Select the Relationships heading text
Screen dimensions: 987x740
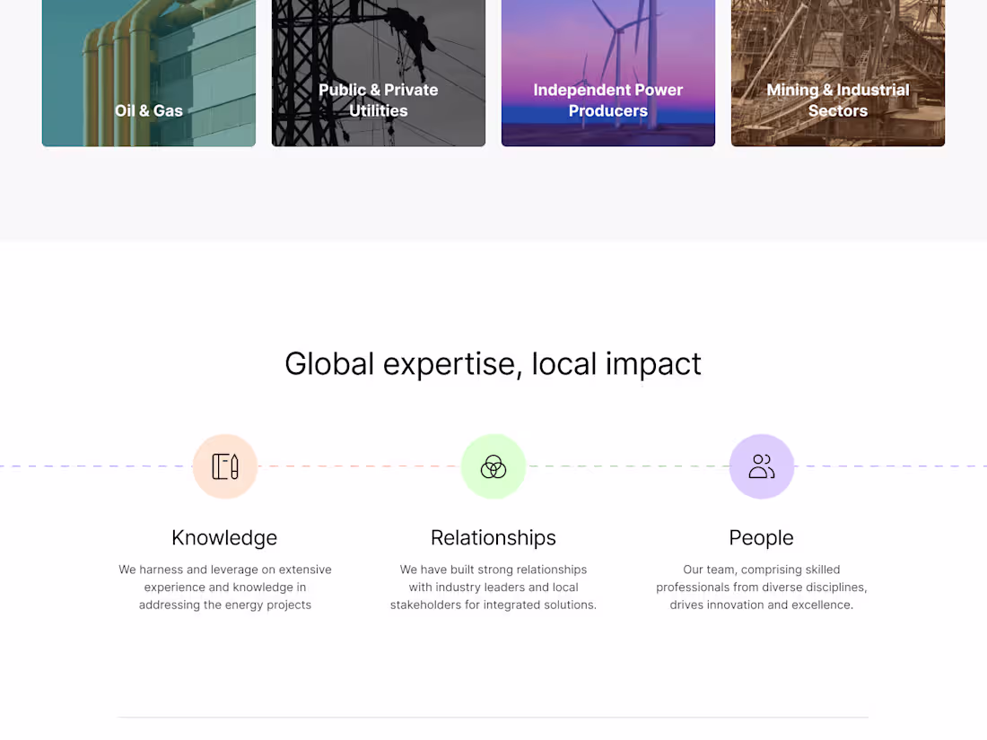pos(493,537)
